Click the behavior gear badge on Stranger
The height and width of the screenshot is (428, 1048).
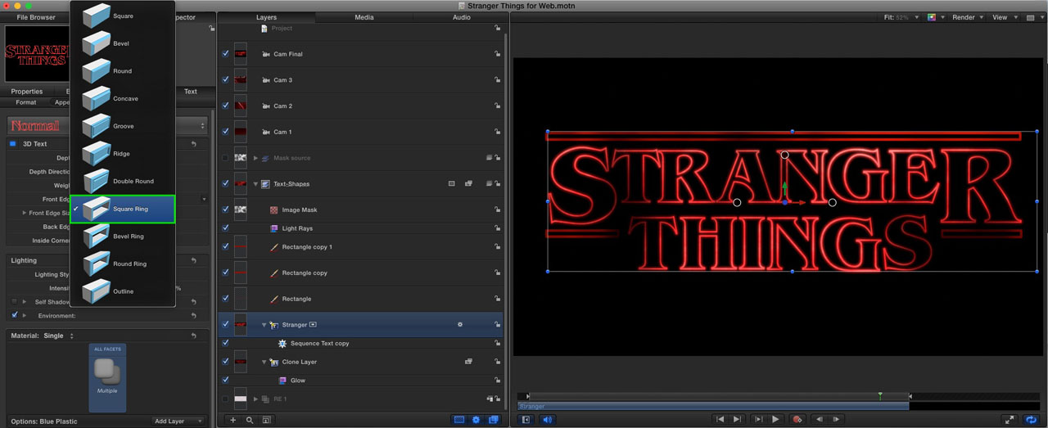click(460, 325)
